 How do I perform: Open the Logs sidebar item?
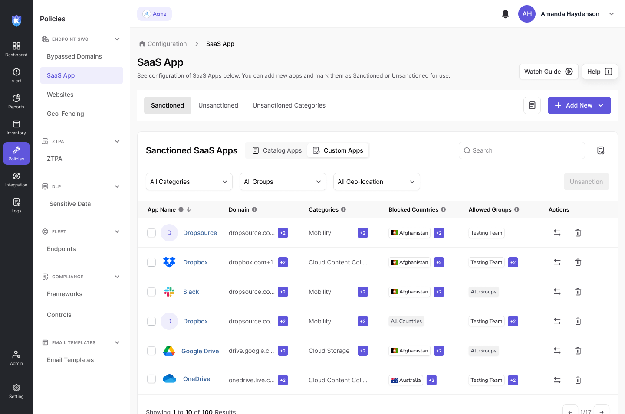tap(16, 205)
